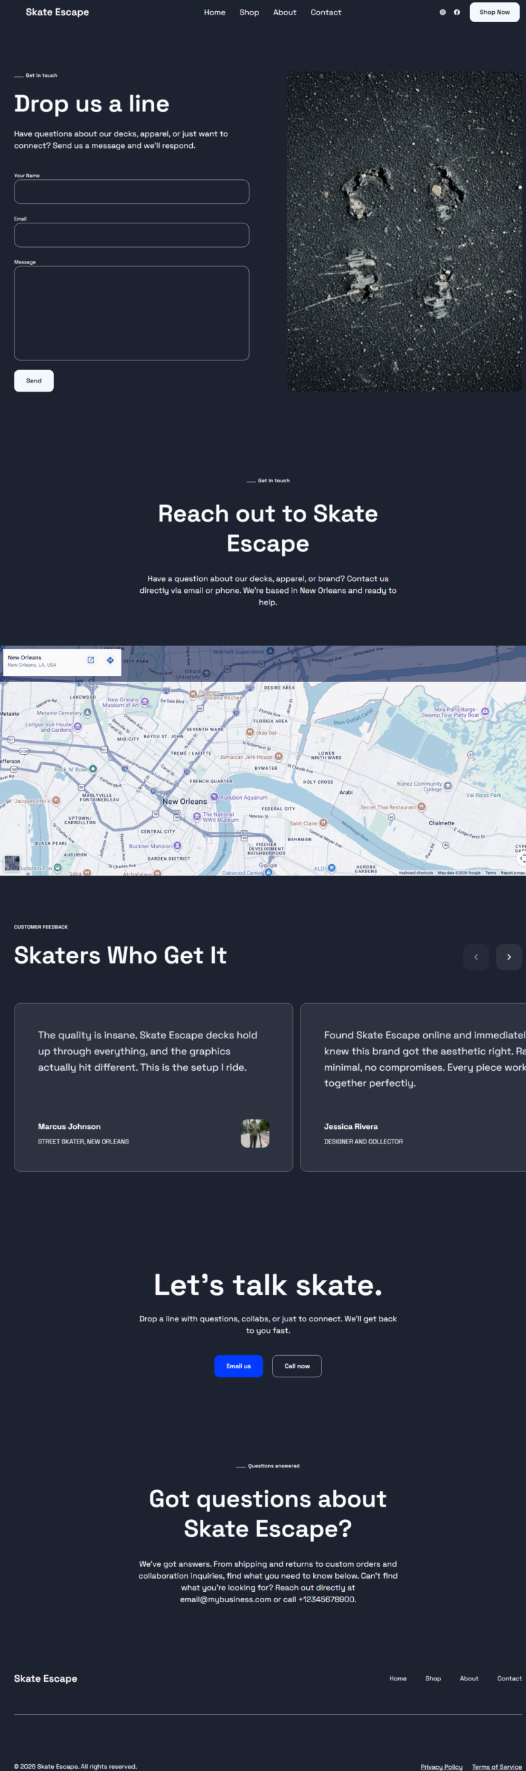Select Nola Party Barge map marker
The image size is (526, 1771).
[x=485, y=711]
